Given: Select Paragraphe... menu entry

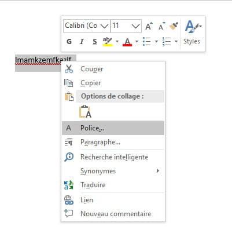Looking at the screenshot, I should [x=113, y=142].
